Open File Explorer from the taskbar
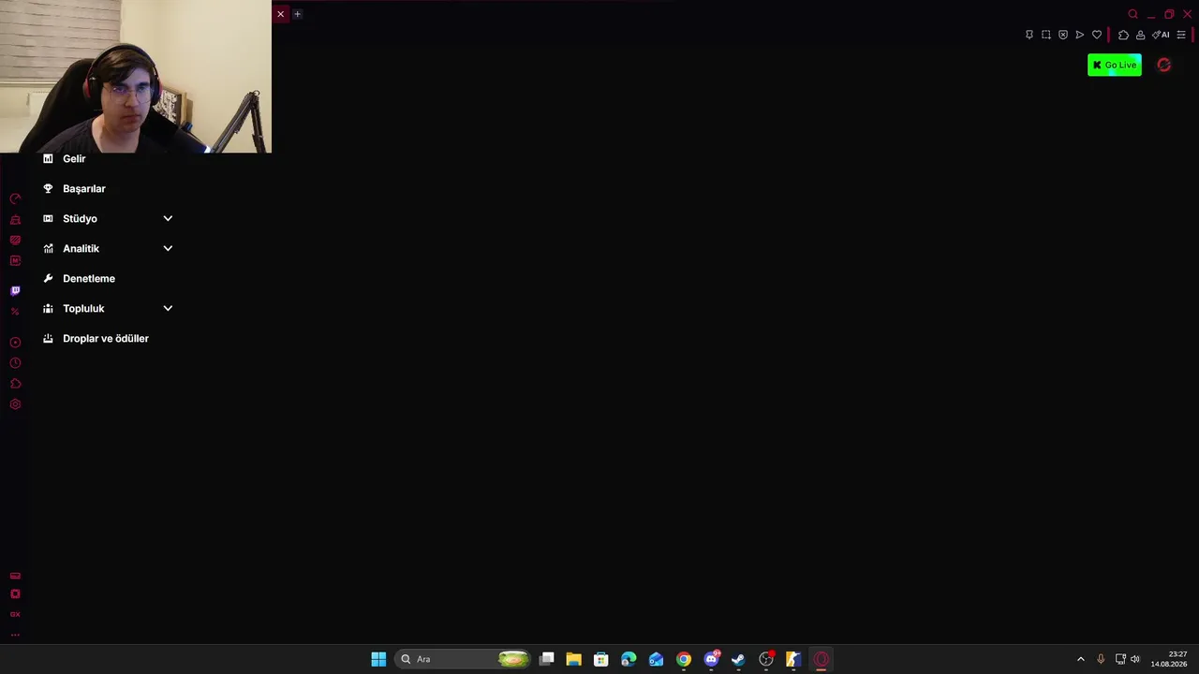 point(573,659)
